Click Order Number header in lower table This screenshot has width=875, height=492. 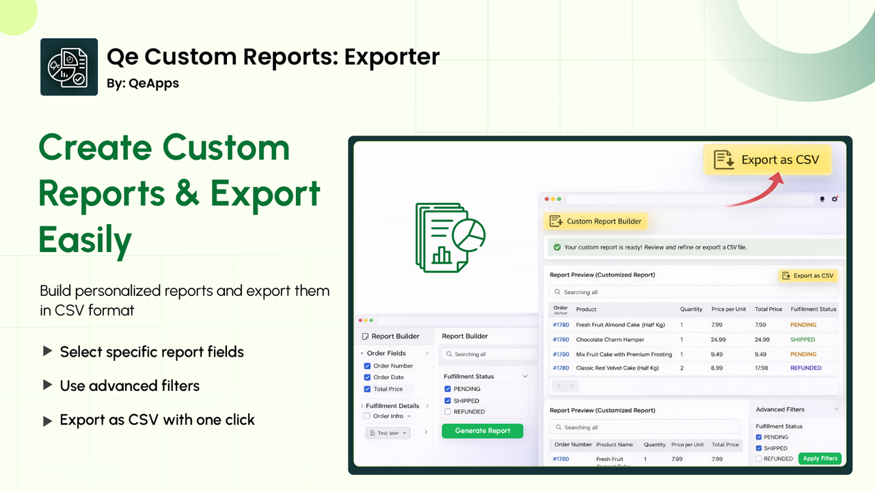click(x=573, y=445)
